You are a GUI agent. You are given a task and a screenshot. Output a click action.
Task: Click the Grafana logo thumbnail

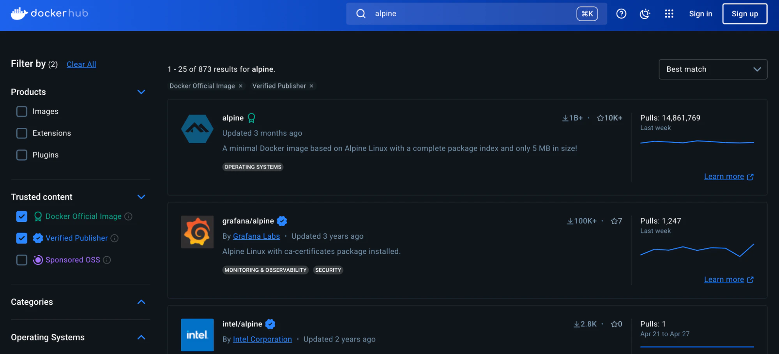point(197,232)
